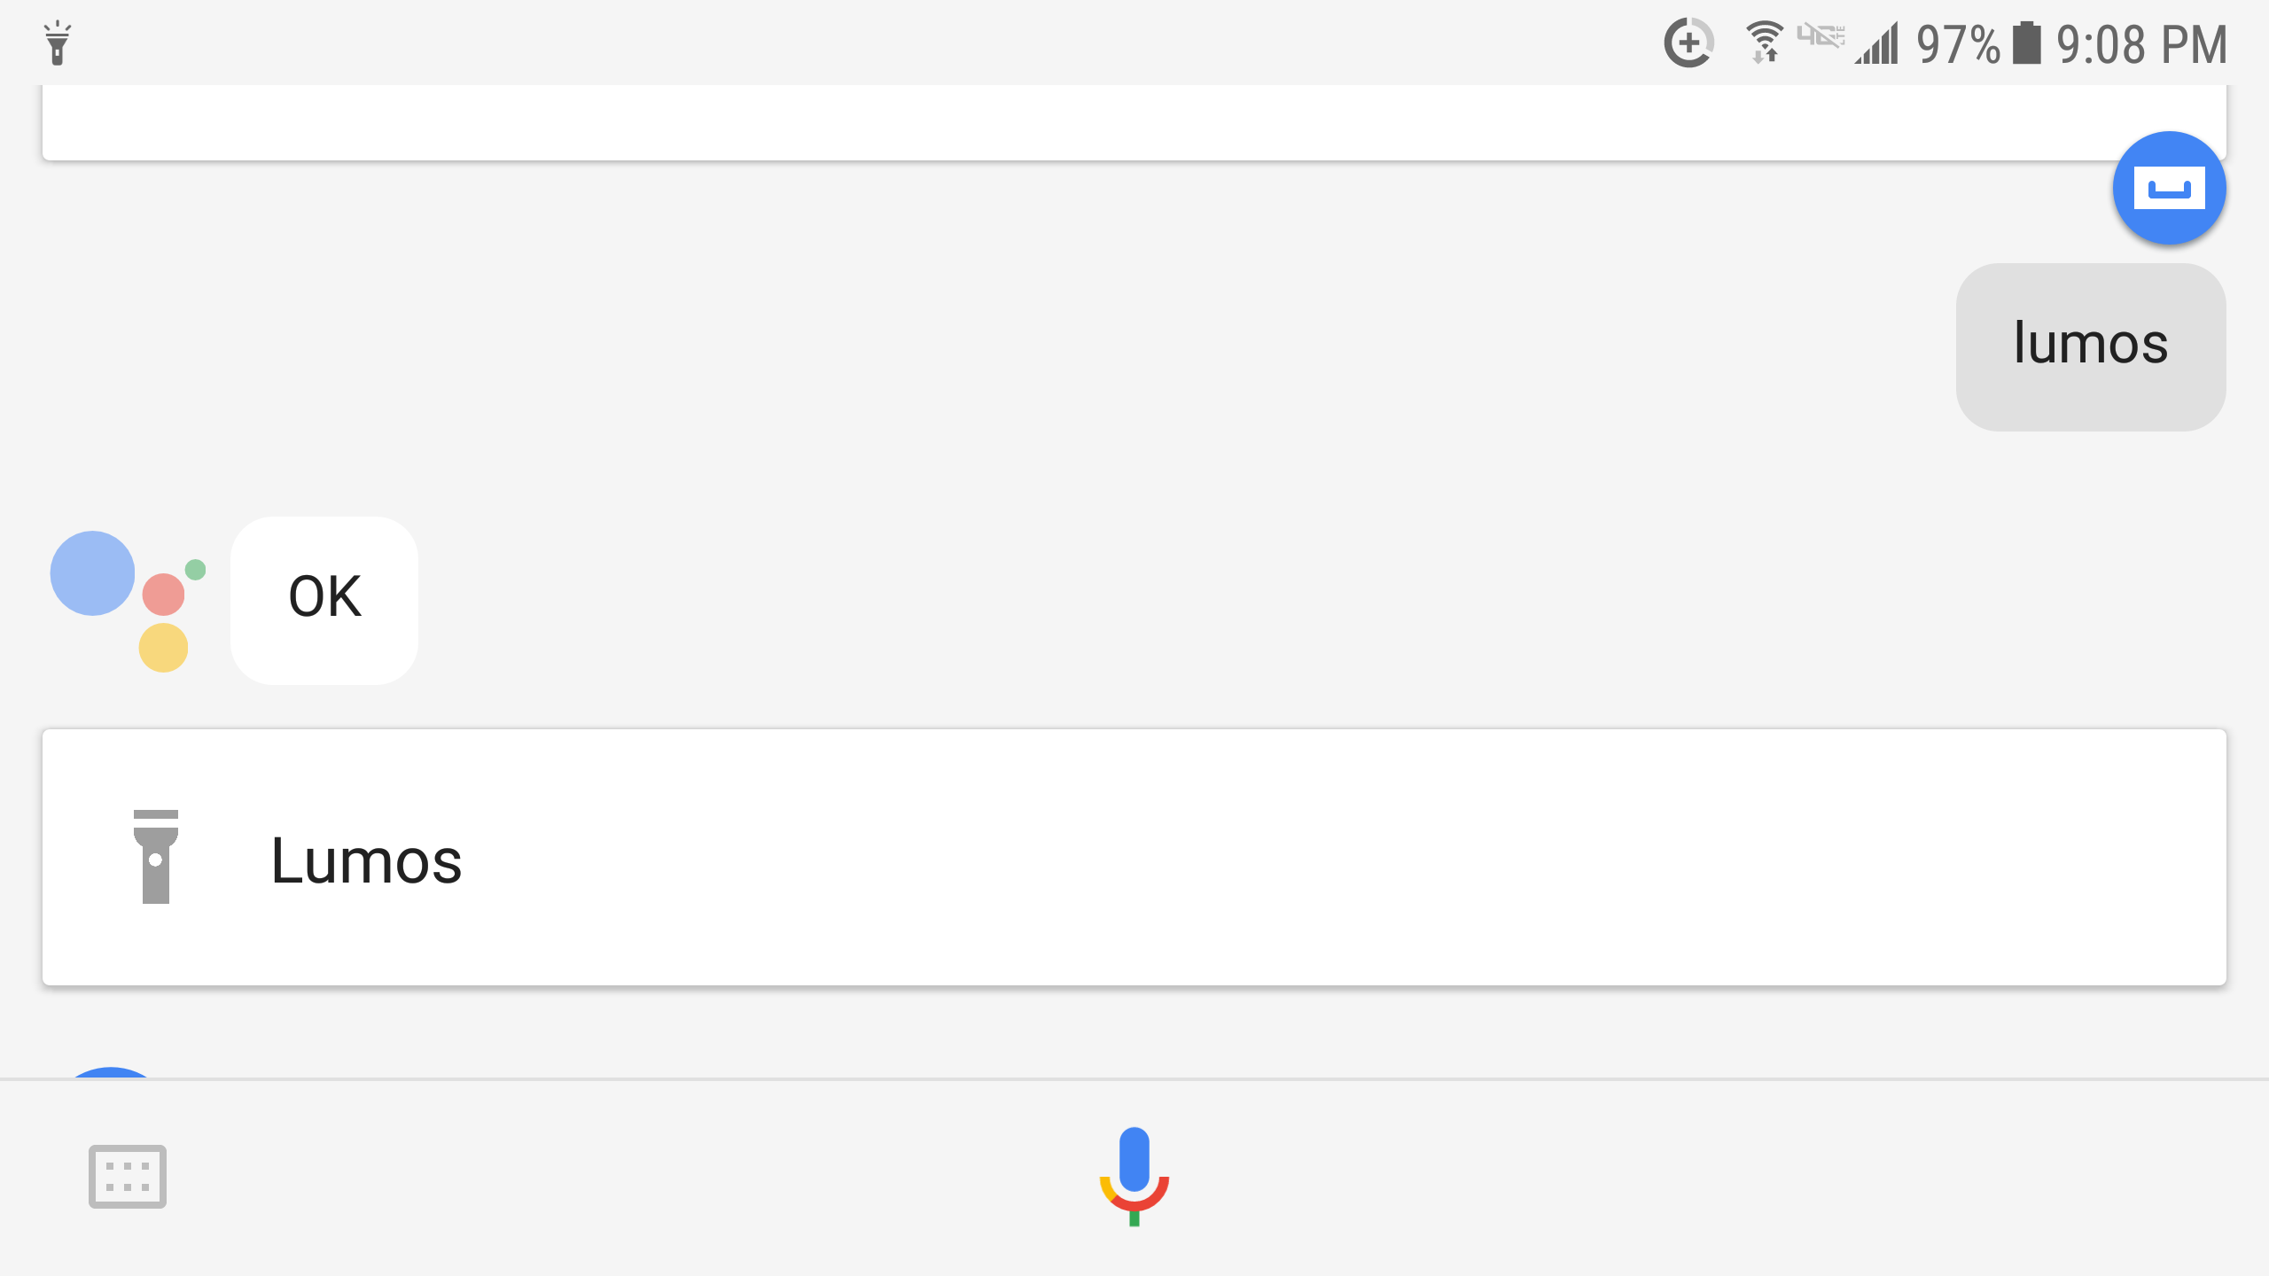Tap the Google Assistant colored dots logo
The height and width of the screenshot is (1276, 2269).
pos(128,601)
